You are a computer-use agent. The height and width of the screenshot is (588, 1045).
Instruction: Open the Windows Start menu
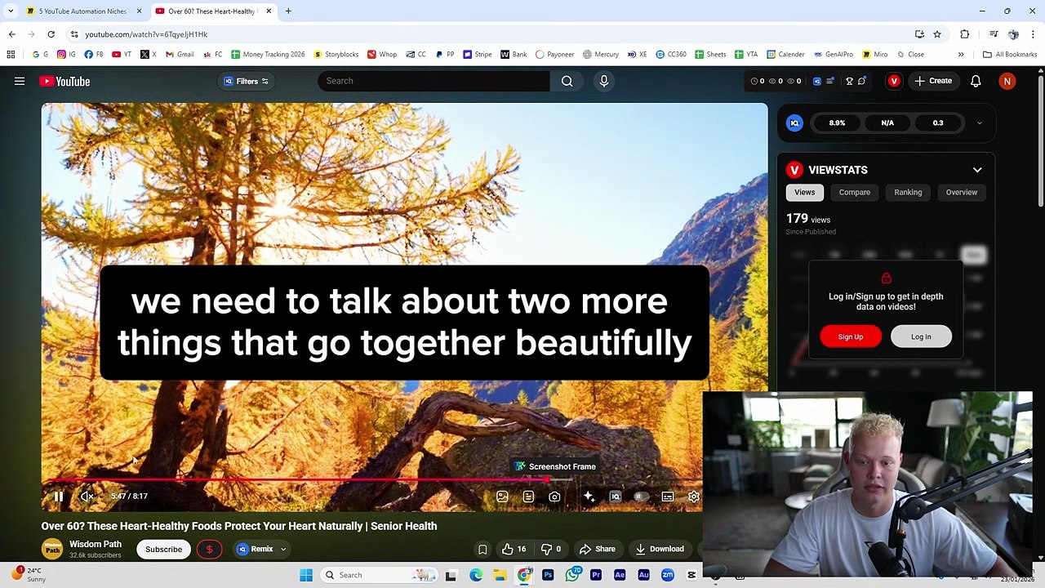306,575
